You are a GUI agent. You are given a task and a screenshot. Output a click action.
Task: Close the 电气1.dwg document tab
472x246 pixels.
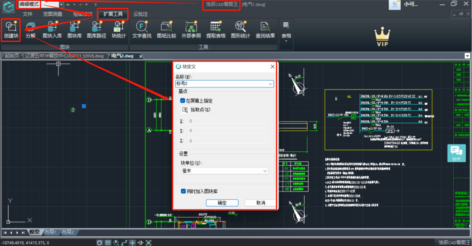[x=141, y=56]
